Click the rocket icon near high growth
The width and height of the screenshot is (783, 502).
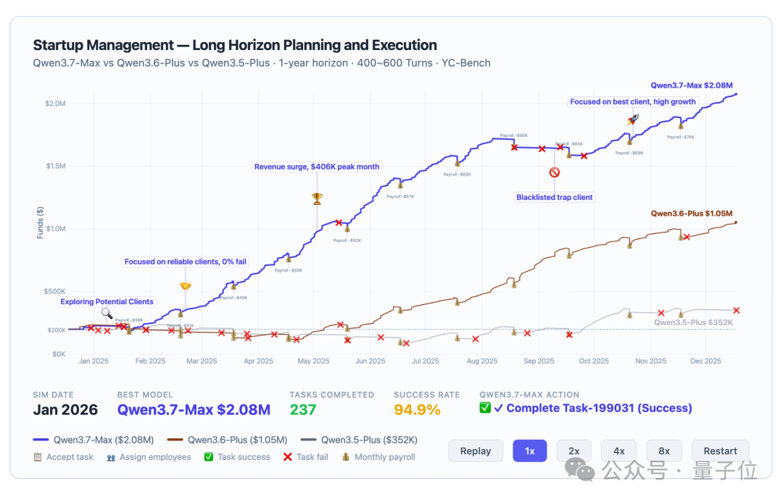tap(633, 120)
